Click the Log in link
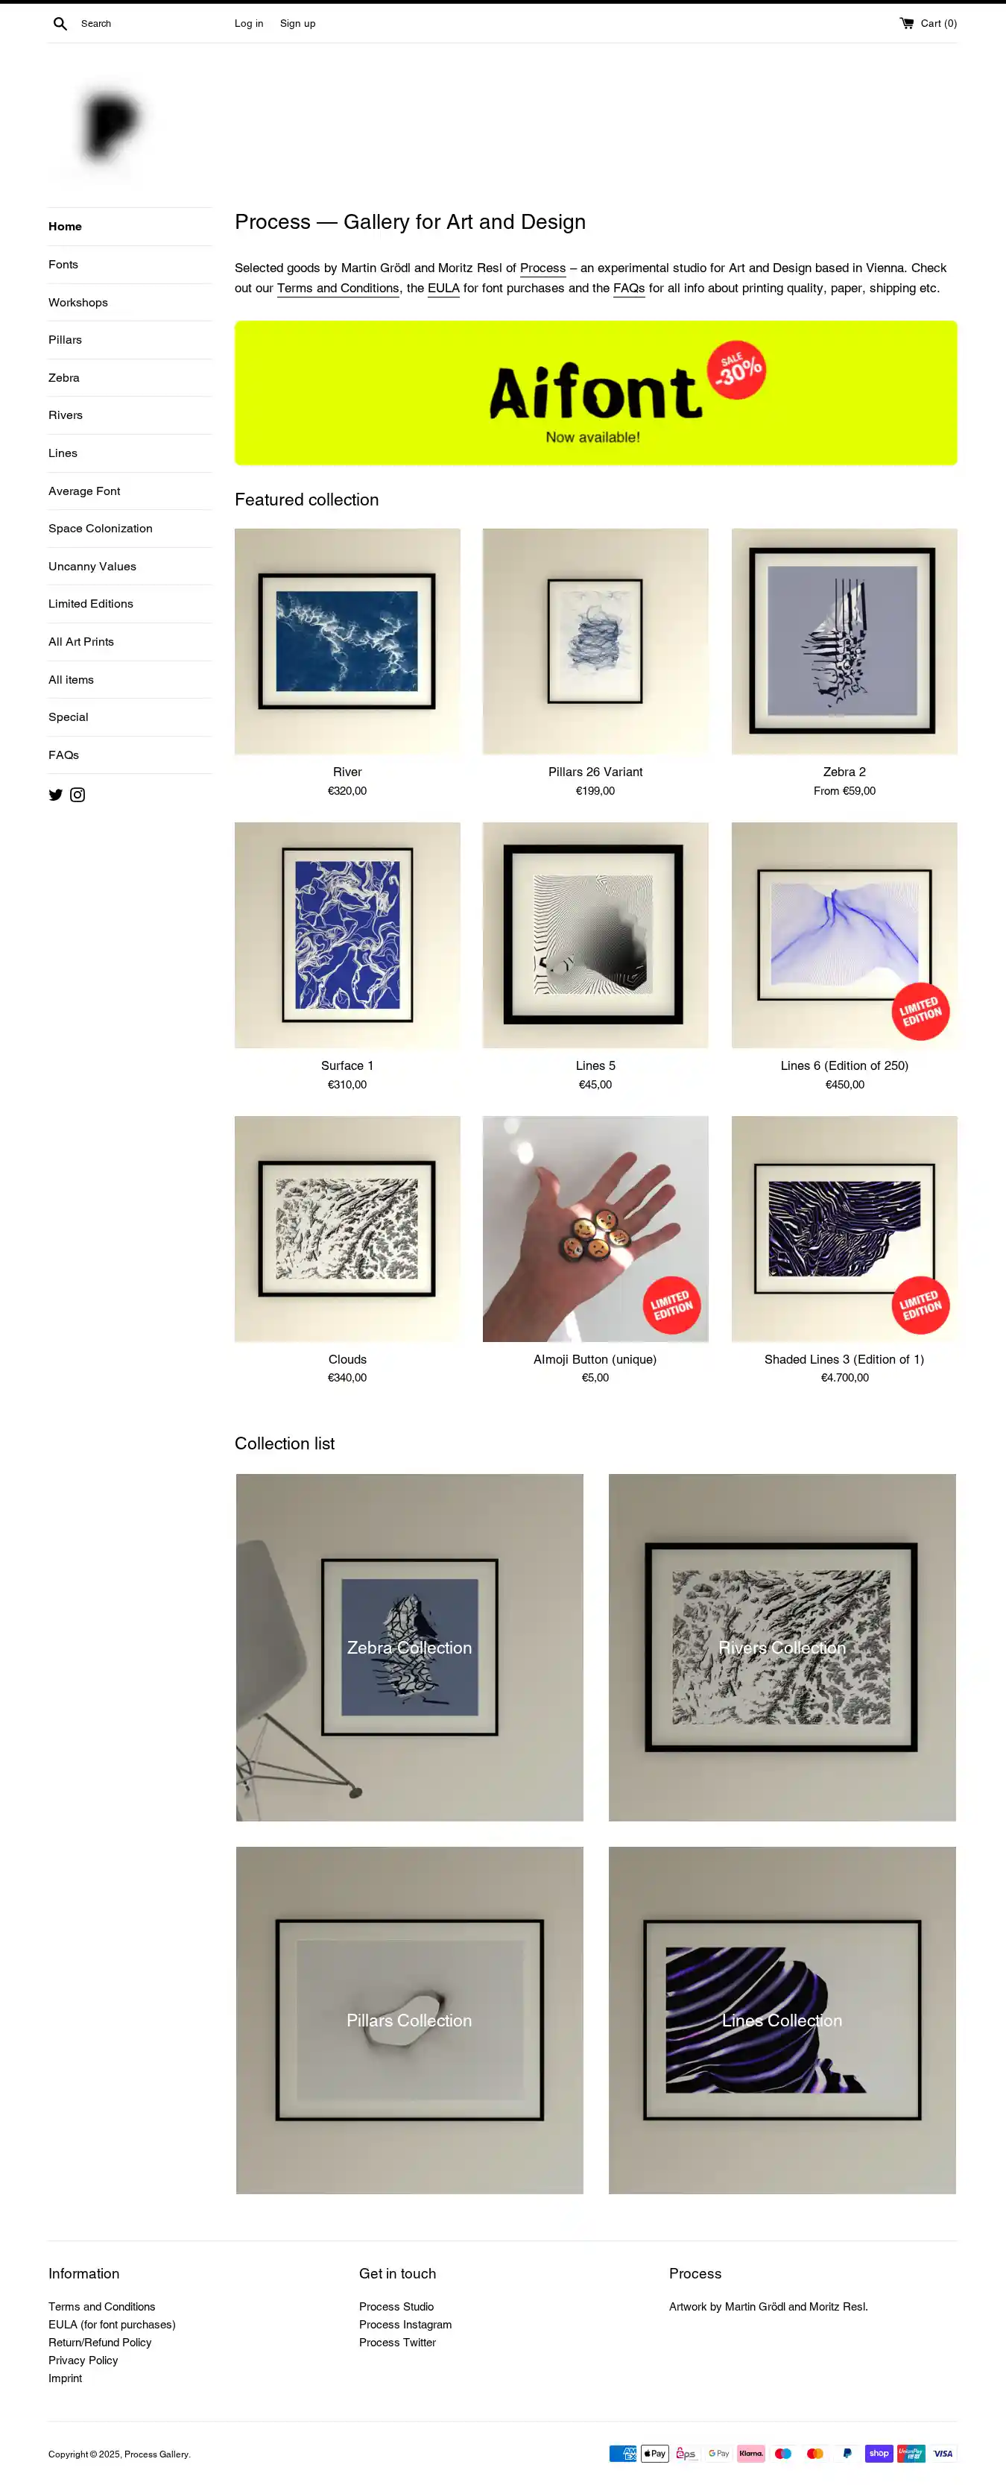Screen dimensions: 1006x2485 (249, 23)
